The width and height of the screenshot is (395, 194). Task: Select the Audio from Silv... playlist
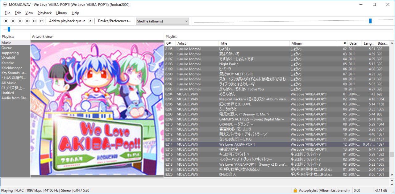click(x=15, y=98)
